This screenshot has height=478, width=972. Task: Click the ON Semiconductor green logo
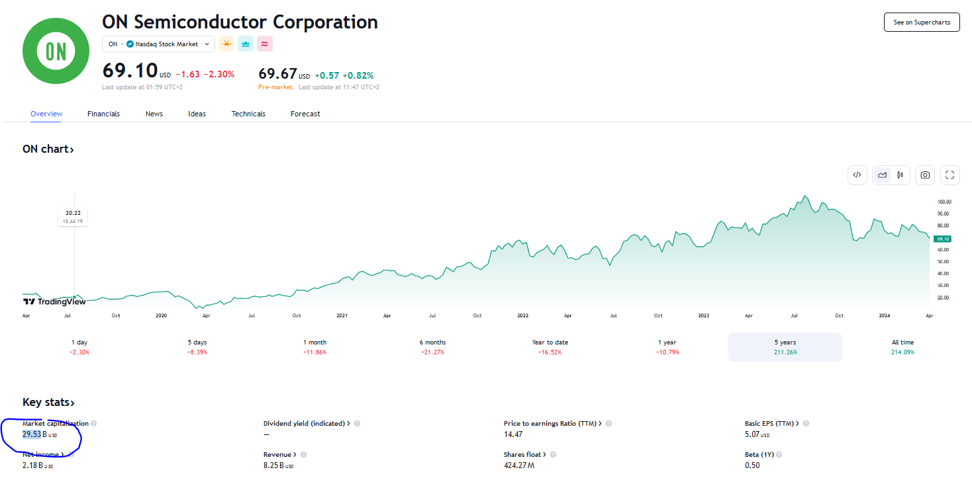56,52
